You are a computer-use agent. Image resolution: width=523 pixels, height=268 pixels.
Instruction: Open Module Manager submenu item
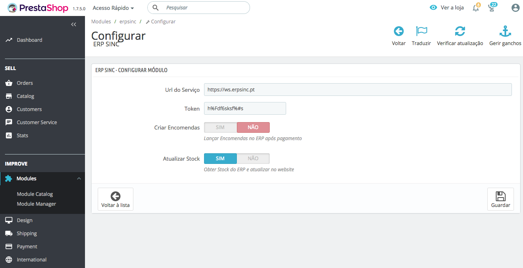coord(37,204)
